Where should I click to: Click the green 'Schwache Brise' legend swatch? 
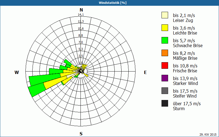pyautogui.click(x=165, y=40)
